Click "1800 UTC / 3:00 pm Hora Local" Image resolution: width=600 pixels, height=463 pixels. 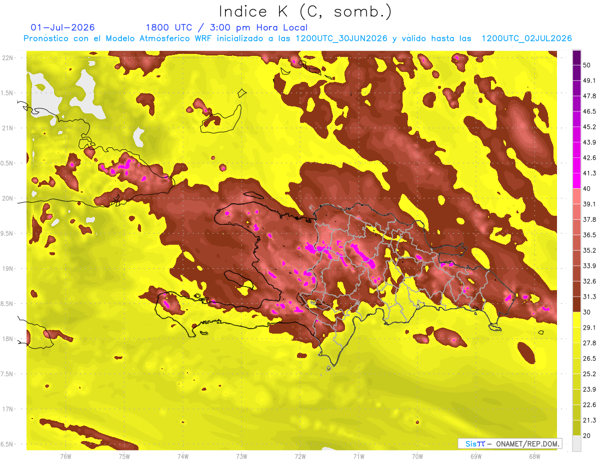[226, 27]
